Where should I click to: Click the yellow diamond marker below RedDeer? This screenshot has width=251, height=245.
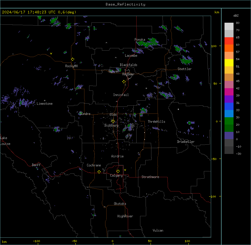(124, 82)
